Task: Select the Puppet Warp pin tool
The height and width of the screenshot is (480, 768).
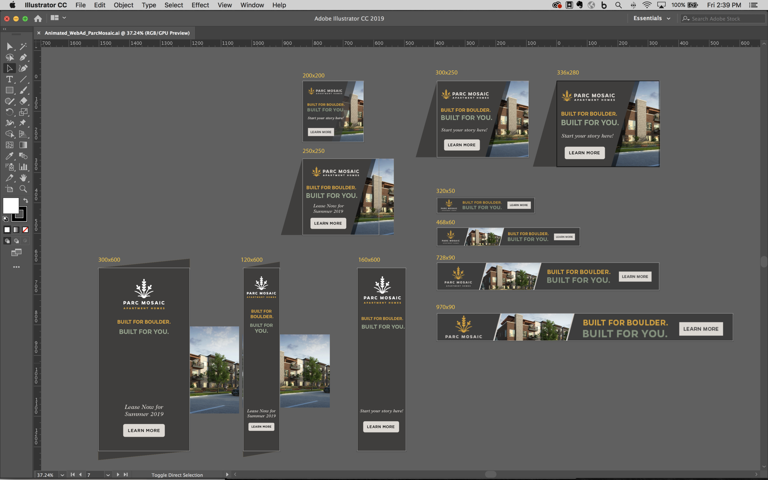Action: click(x=23, y=123)
